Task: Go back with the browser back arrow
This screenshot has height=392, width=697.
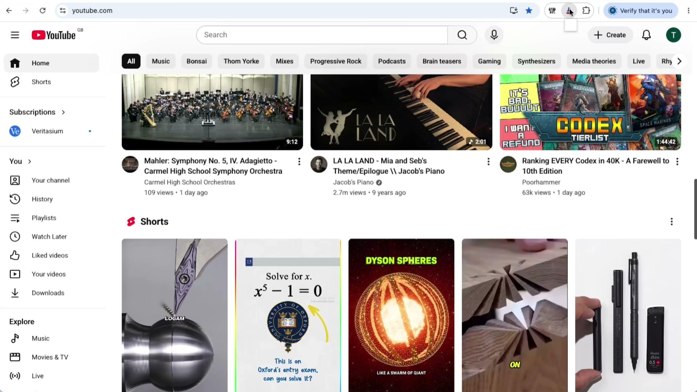Action: coord(9,11)
